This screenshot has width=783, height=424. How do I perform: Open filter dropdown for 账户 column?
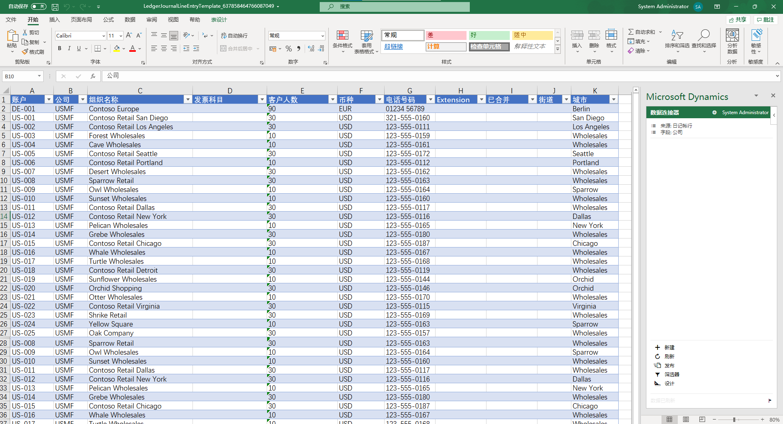coord(49,100)
